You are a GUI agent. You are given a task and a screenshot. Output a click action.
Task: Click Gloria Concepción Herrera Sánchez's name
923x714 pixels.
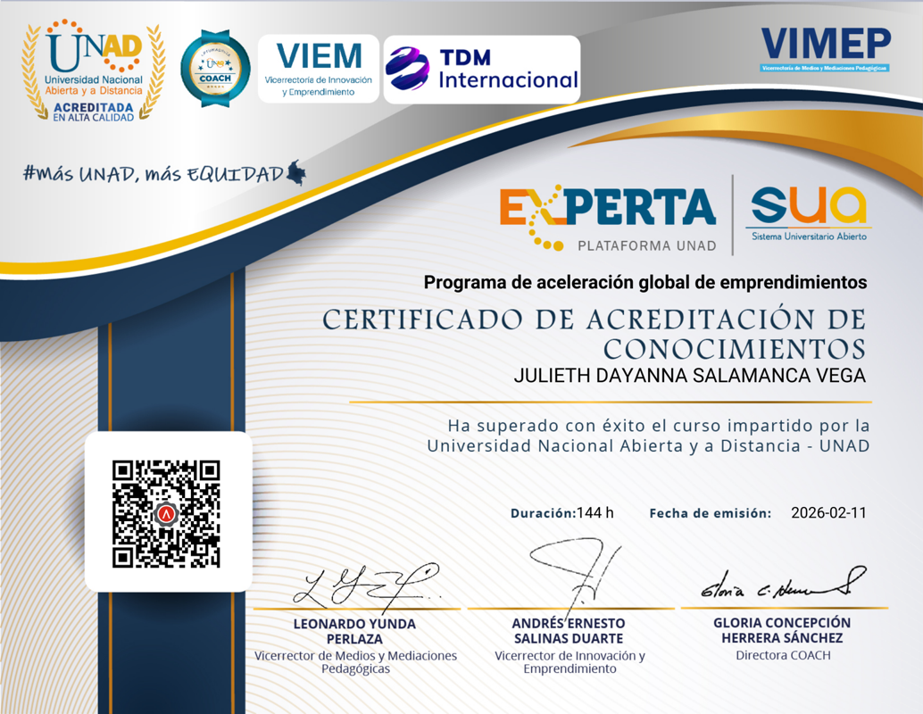click(x=782, y=630)
